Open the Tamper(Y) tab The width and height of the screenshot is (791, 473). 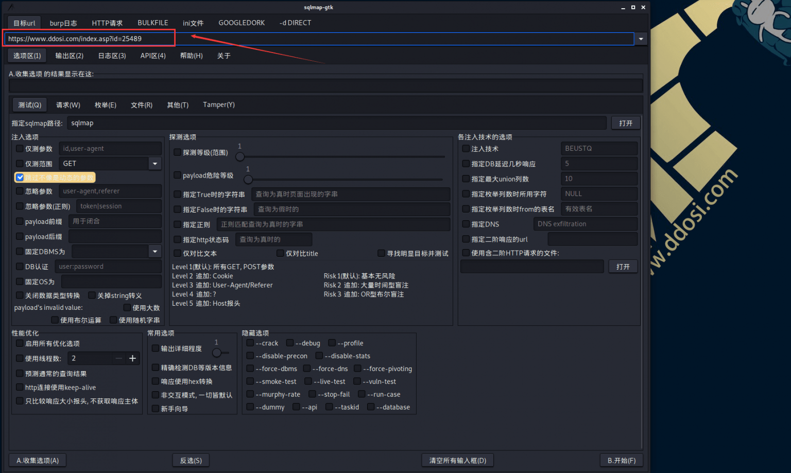point(218,105)
